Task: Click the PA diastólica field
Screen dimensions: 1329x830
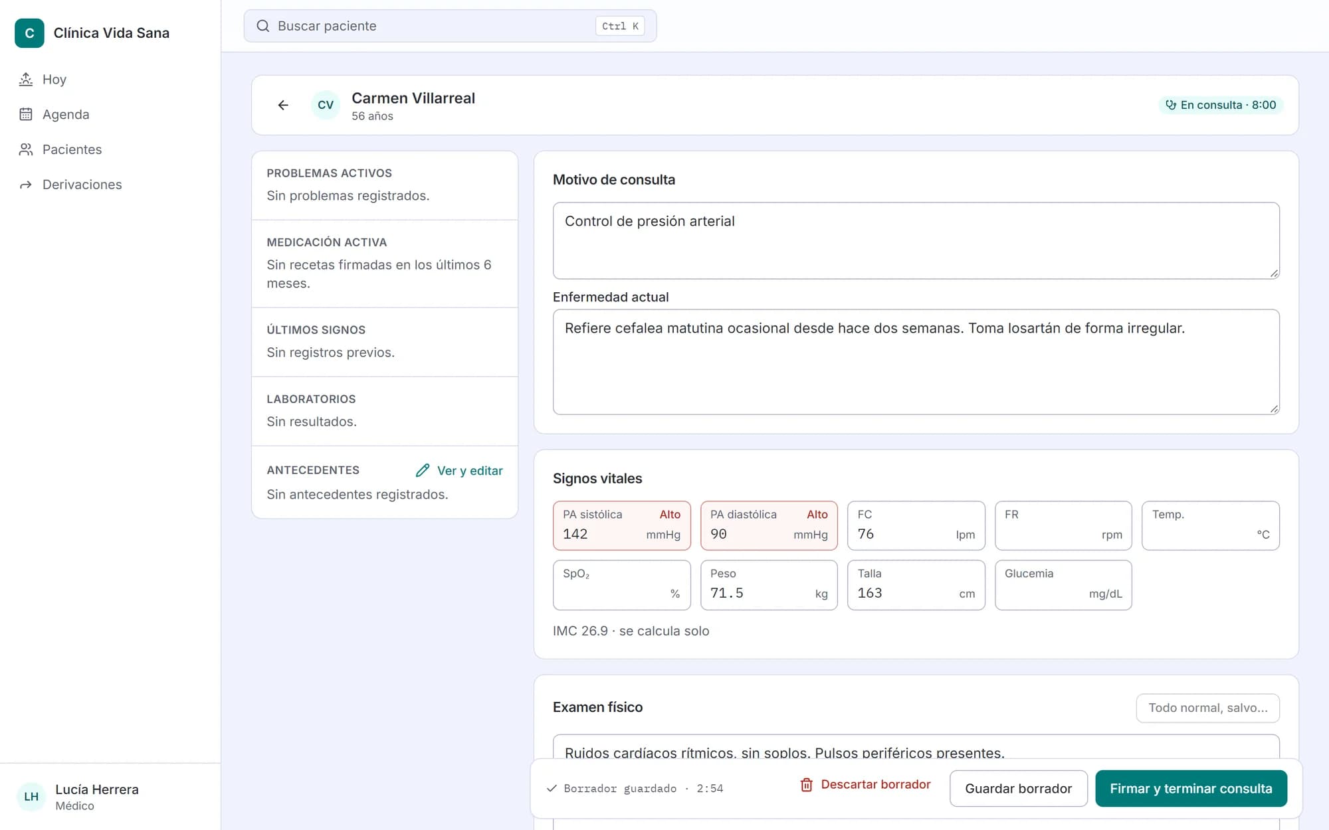Action: point(769,525)
